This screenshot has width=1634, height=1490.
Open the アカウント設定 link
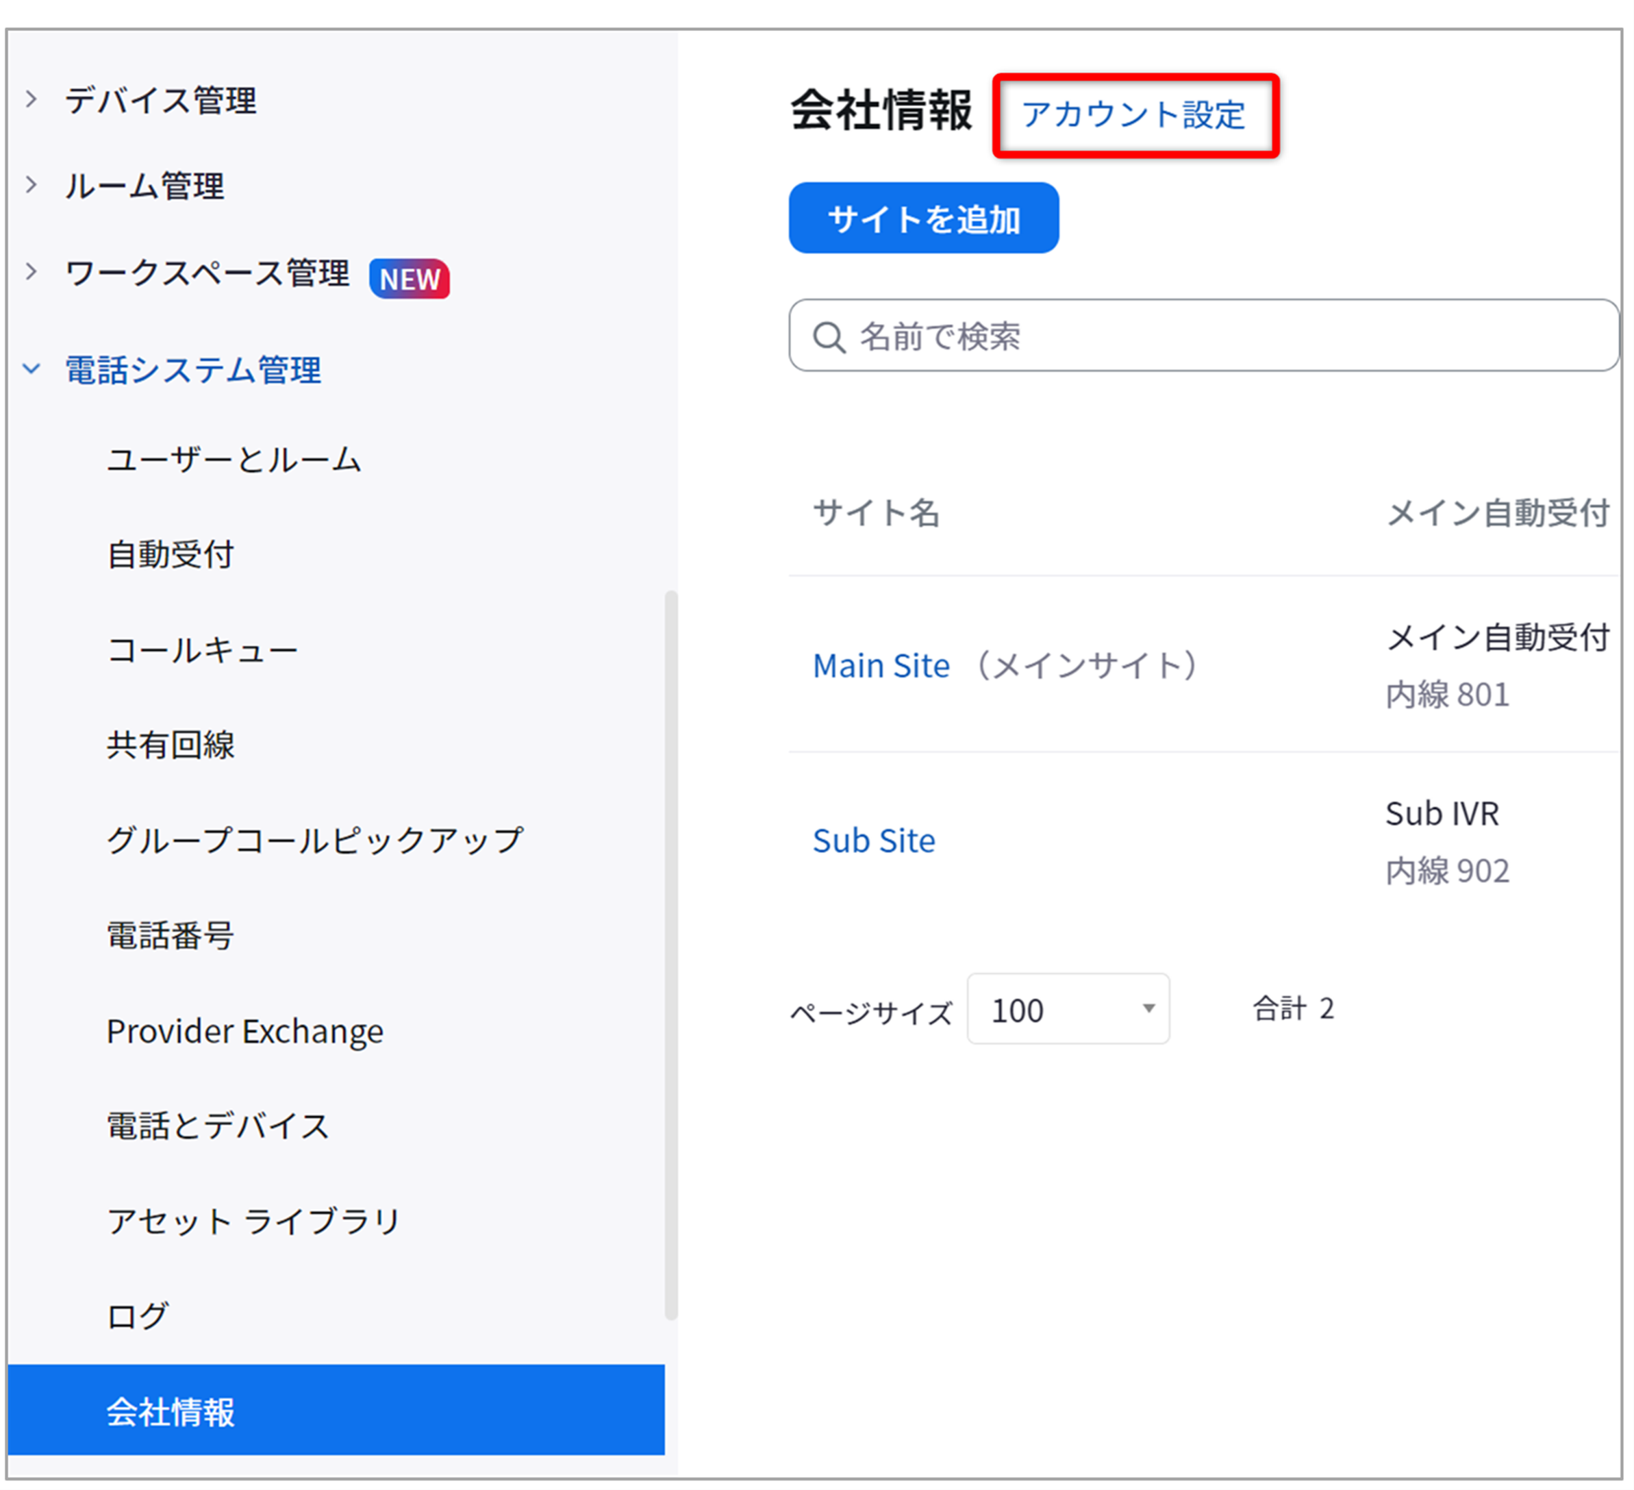[x=1133, y=114]
